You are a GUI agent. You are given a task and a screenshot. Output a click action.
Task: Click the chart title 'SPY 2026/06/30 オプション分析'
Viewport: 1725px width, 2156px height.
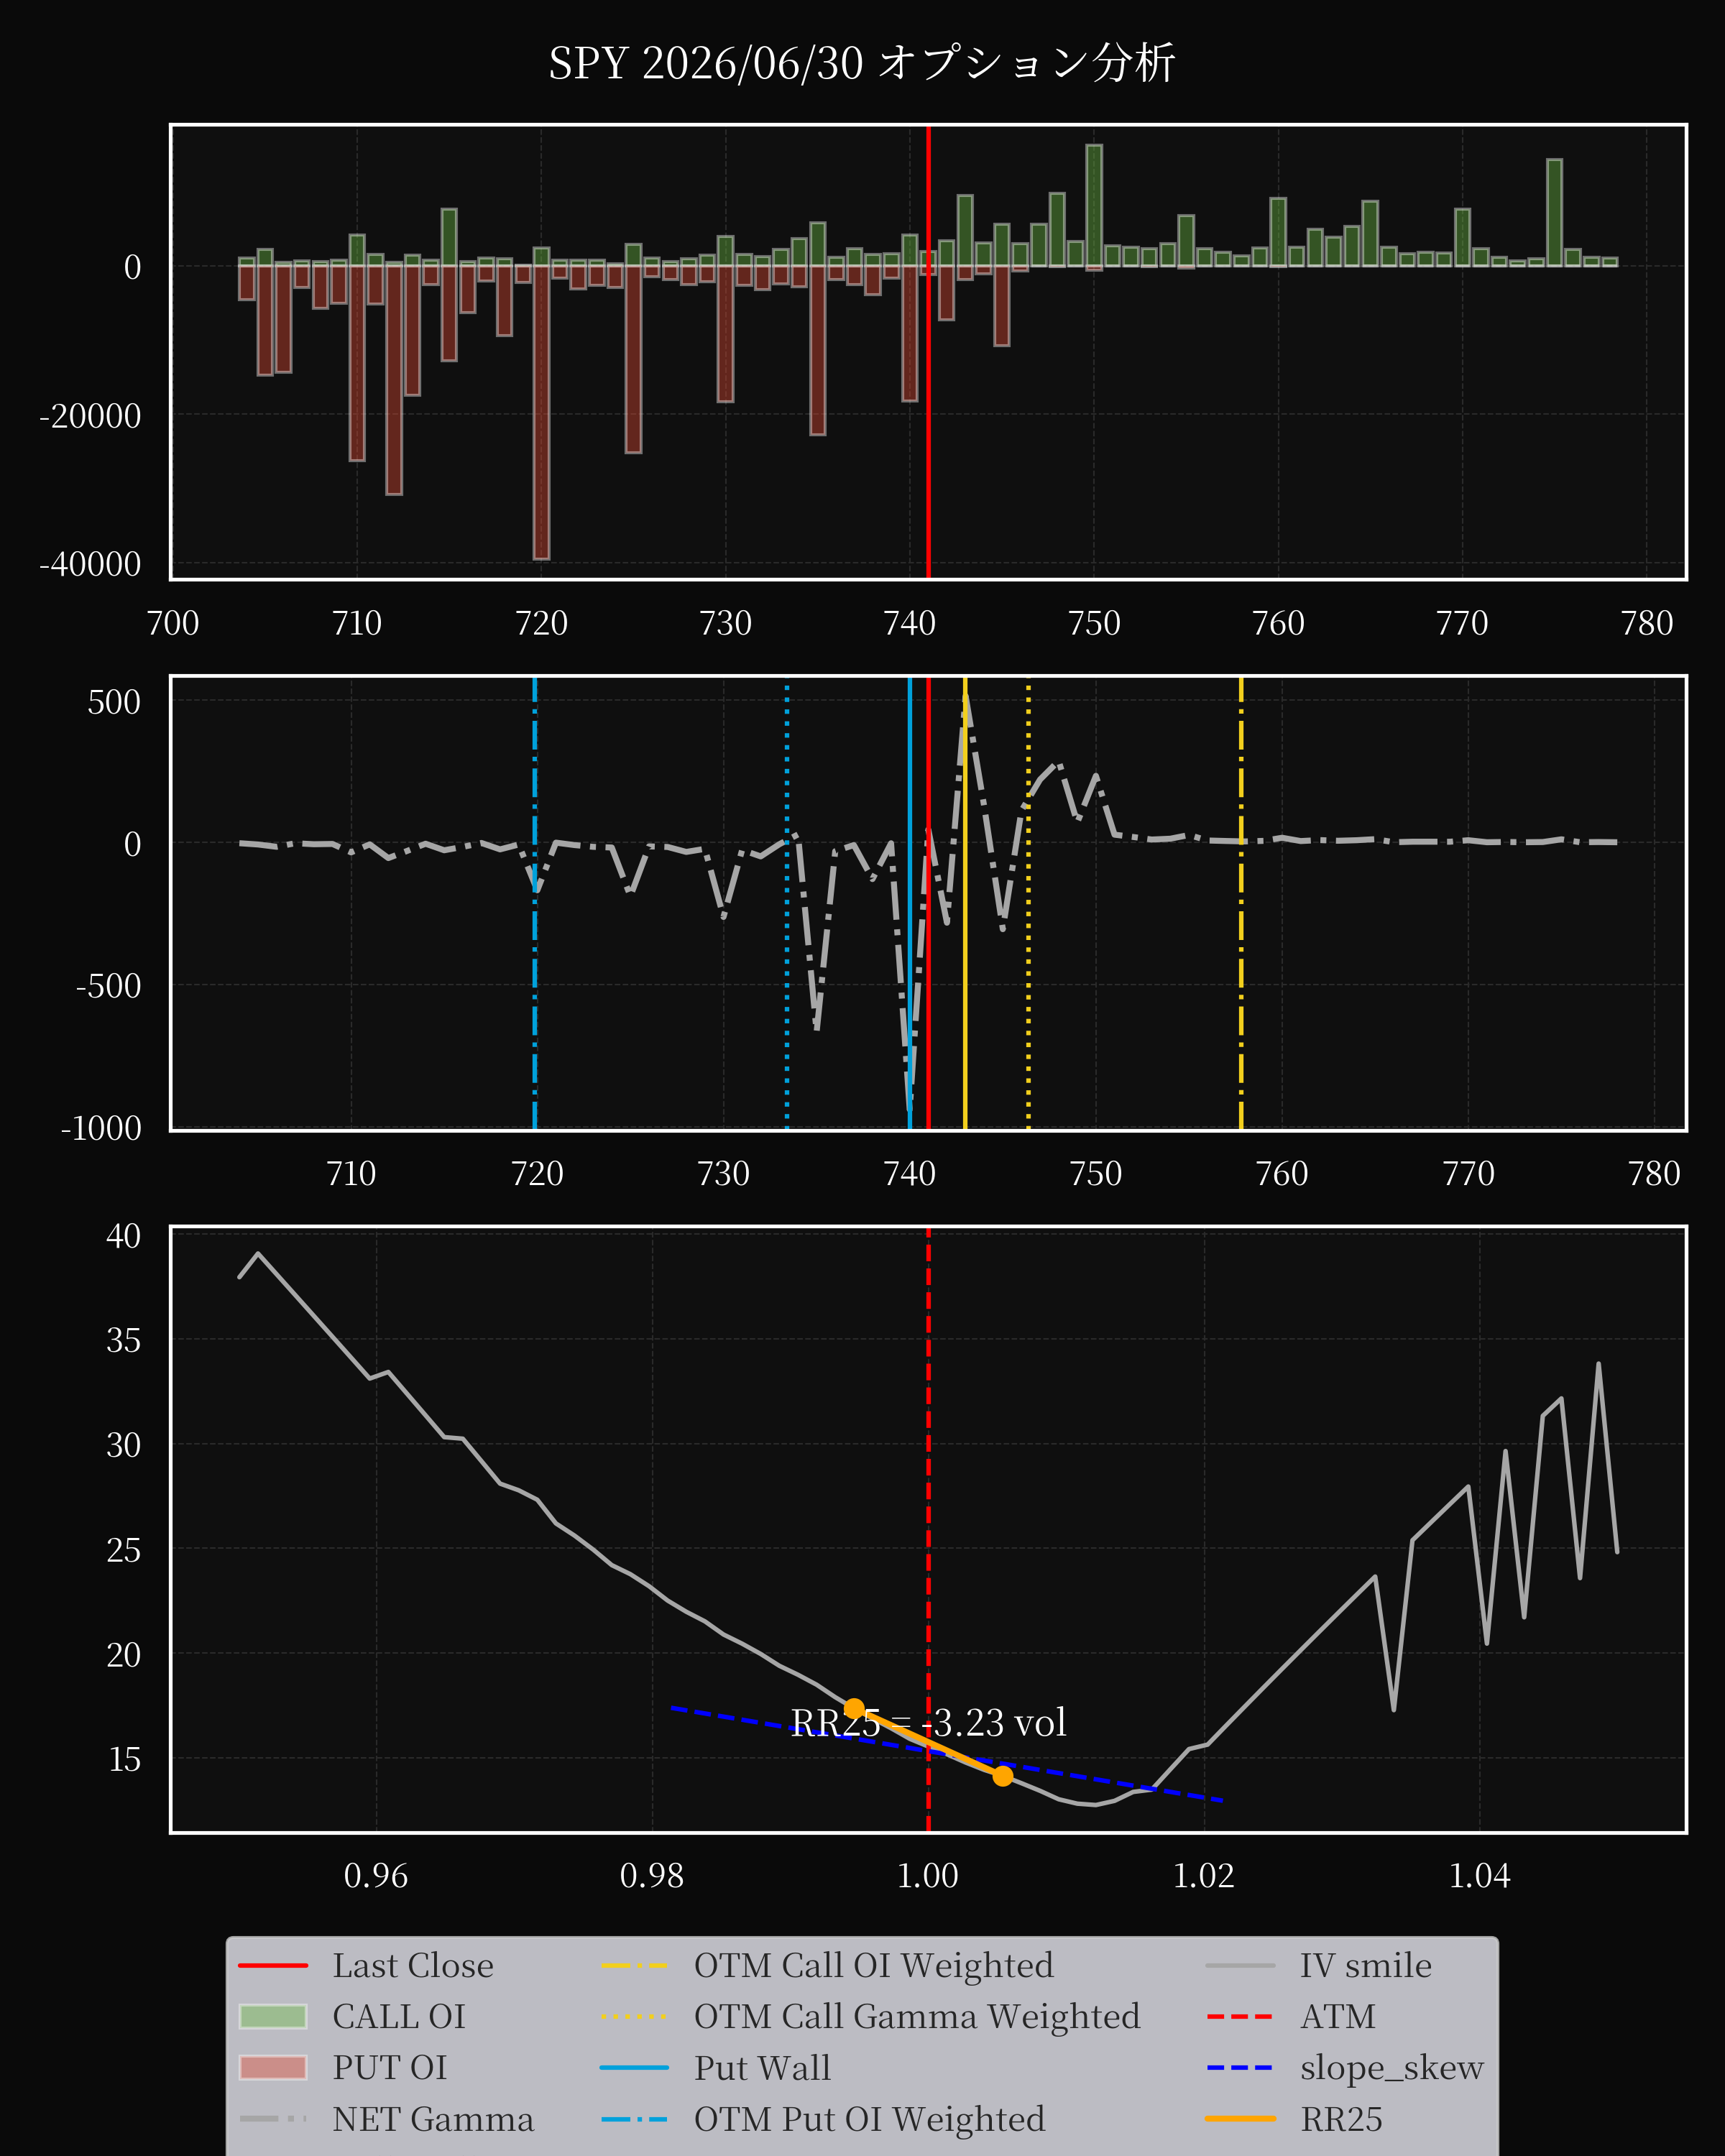point(862,64)
